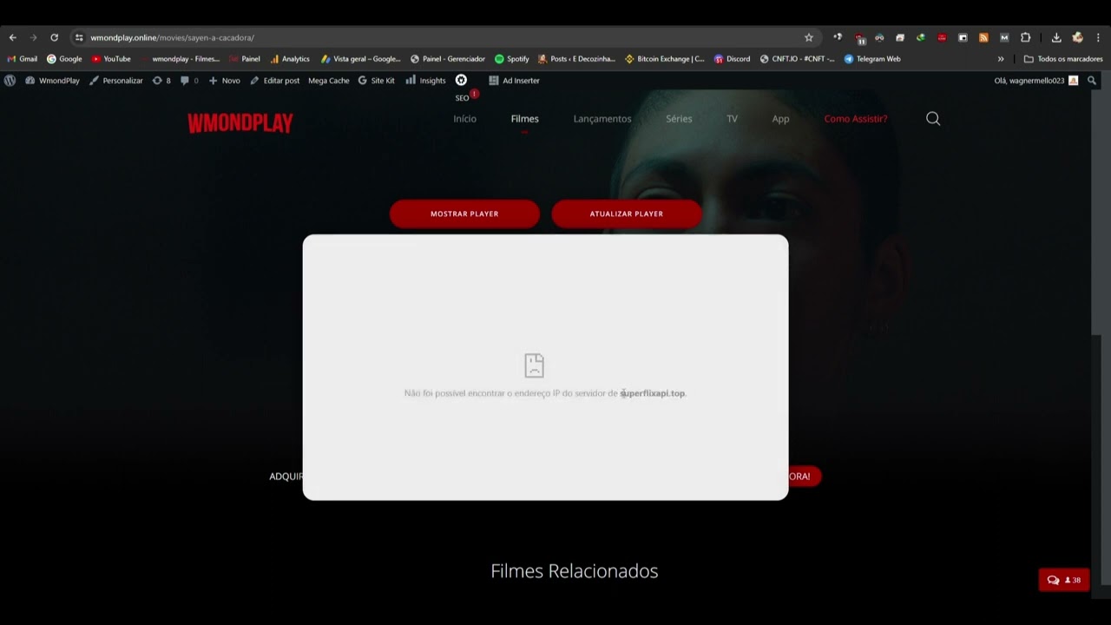Bookmark this page with the star icon
Image resolution: width=1111 pixels, height=625 pixels.
pos(809,37)
